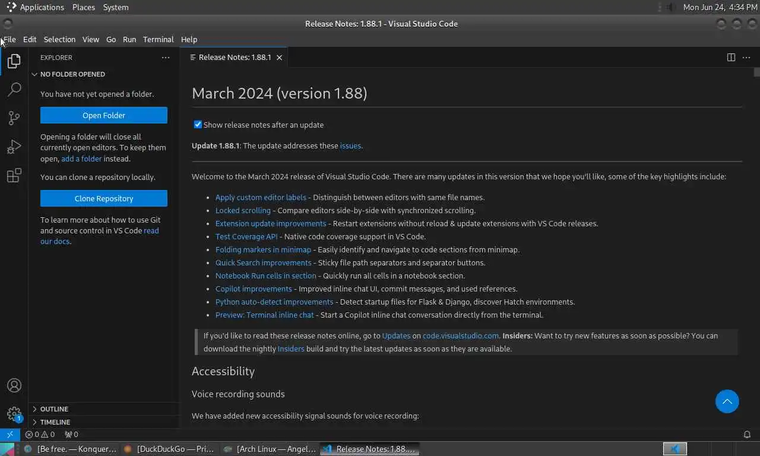The height and width of the screenshot is (456, 760).
Task: Split the editor to the right
Action: (x=731, y=58)
